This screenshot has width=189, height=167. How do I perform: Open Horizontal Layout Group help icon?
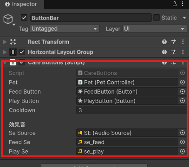[164, 52]
